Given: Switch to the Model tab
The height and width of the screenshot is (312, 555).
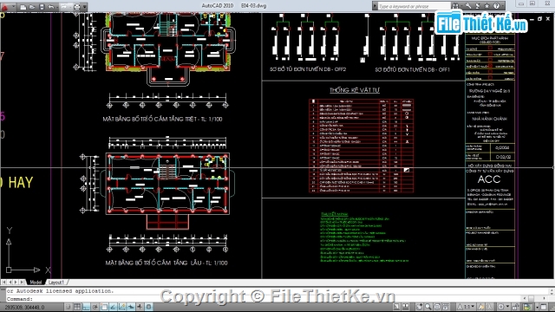Looking at the screenshot, I should [36, 283].
